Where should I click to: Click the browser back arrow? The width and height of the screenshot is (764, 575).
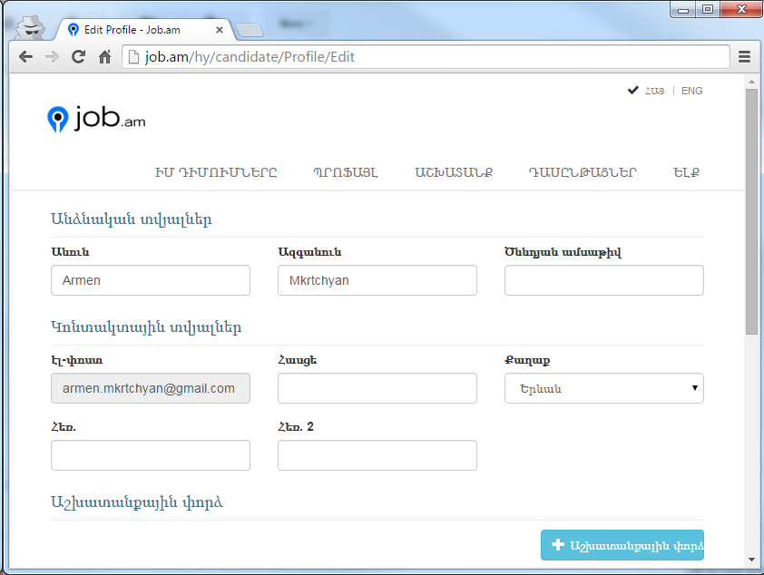25,57
